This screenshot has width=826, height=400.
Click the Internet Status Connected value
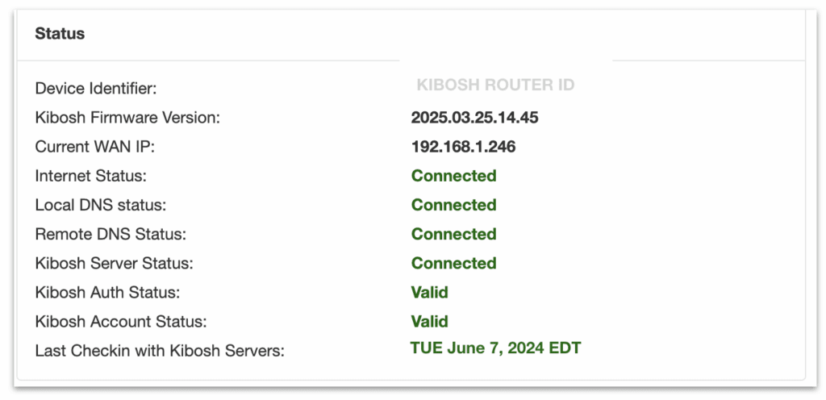[x=453, y=176]
